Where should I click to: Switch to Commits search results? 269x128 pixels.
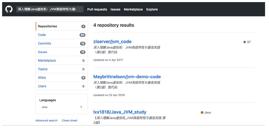(44, 43)
